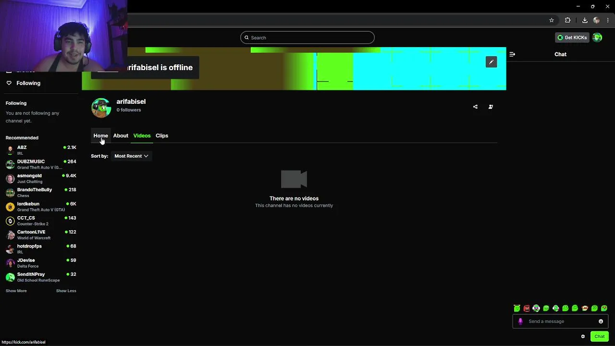This screenshot has width=615, height=346.
Task: Insert the red angry emote
Action: point(527,308)
